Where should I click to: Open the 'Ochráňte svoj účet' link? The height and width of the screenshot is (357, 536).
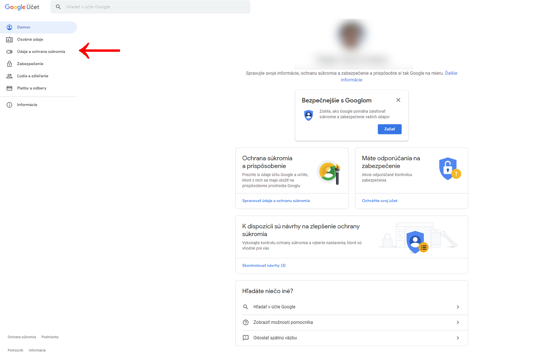tap(380, 201)
